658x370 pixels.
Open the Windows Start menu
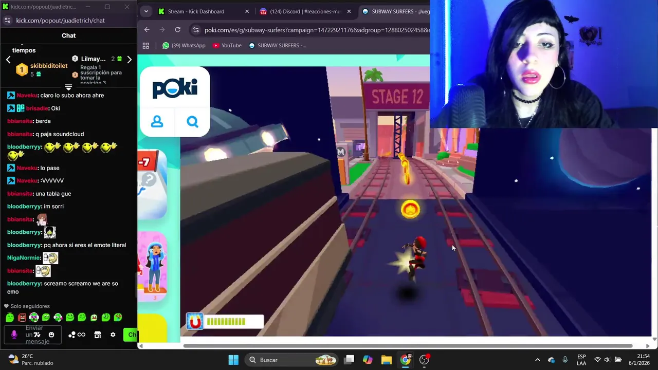(x=233, y=360)
